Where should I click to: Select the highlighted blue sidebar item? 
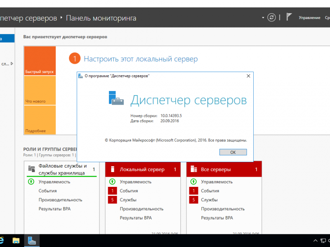point(7,38)
